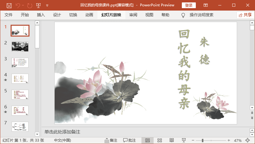255x144 pixels.
Task: Click notes pane scroll down arrow
Action: (x=252, y=134)
